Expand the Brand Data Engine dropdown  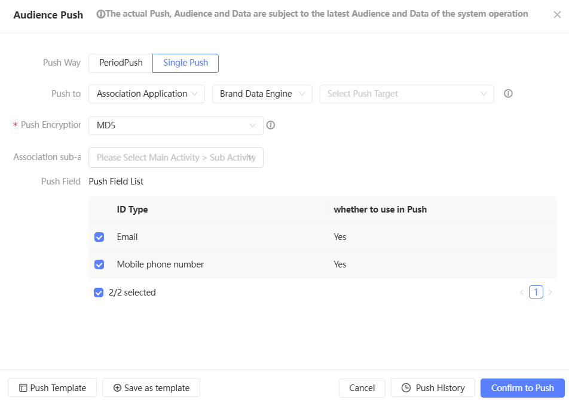click(x=262, y=94)
